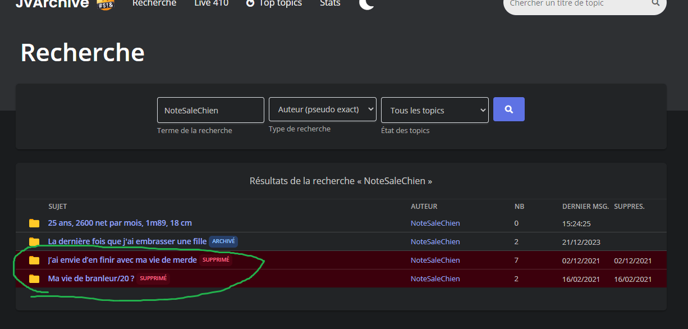Viewport: 688px width, 329px height.
Task: Click the 'Type de recherche' label
Action: click(x=300, y=129)
